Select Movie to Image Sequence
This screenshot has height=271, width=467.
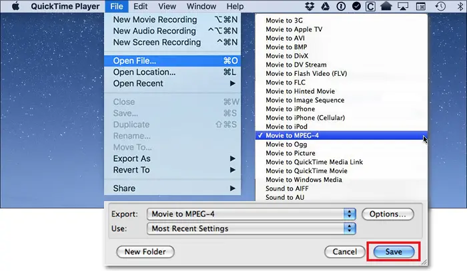[x=342, y=100]
